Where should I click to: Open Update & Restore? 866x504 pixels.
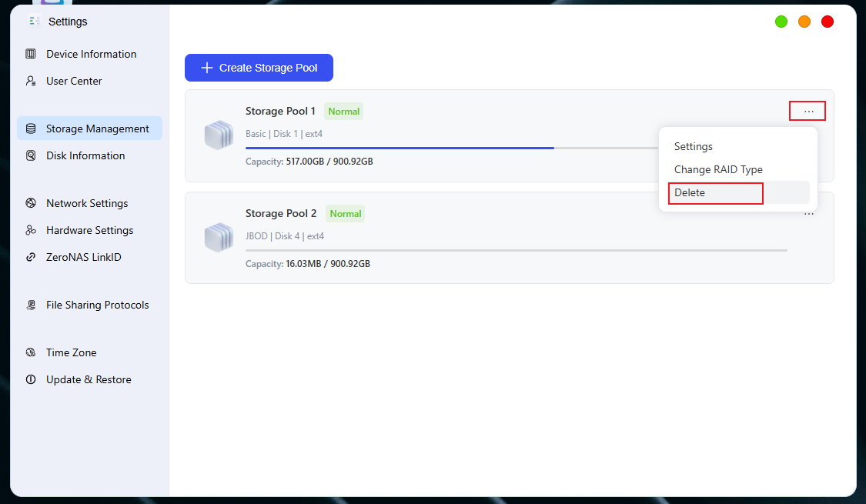point(89,379)
